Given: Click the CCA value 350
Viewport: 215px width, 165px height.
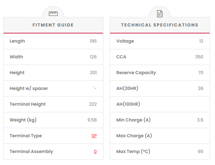Looking at the screenshot, I should click(x=199, y=57).
